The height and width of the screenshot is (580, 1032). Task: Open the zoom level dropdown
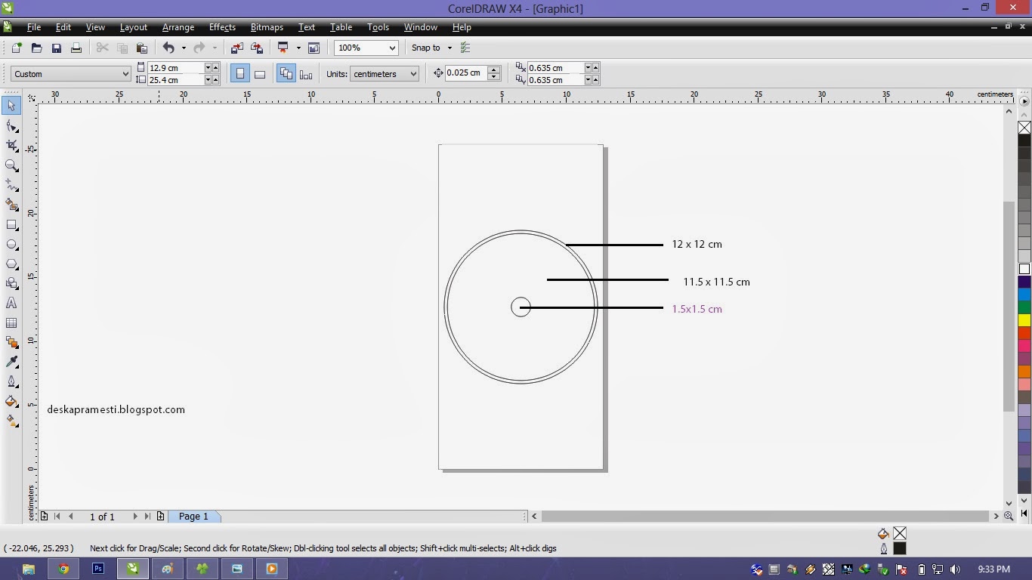(391, 48)
